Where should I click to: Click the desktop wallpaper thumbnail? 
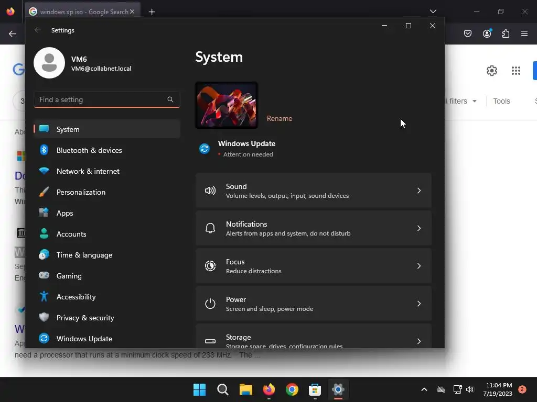[227, 105]
